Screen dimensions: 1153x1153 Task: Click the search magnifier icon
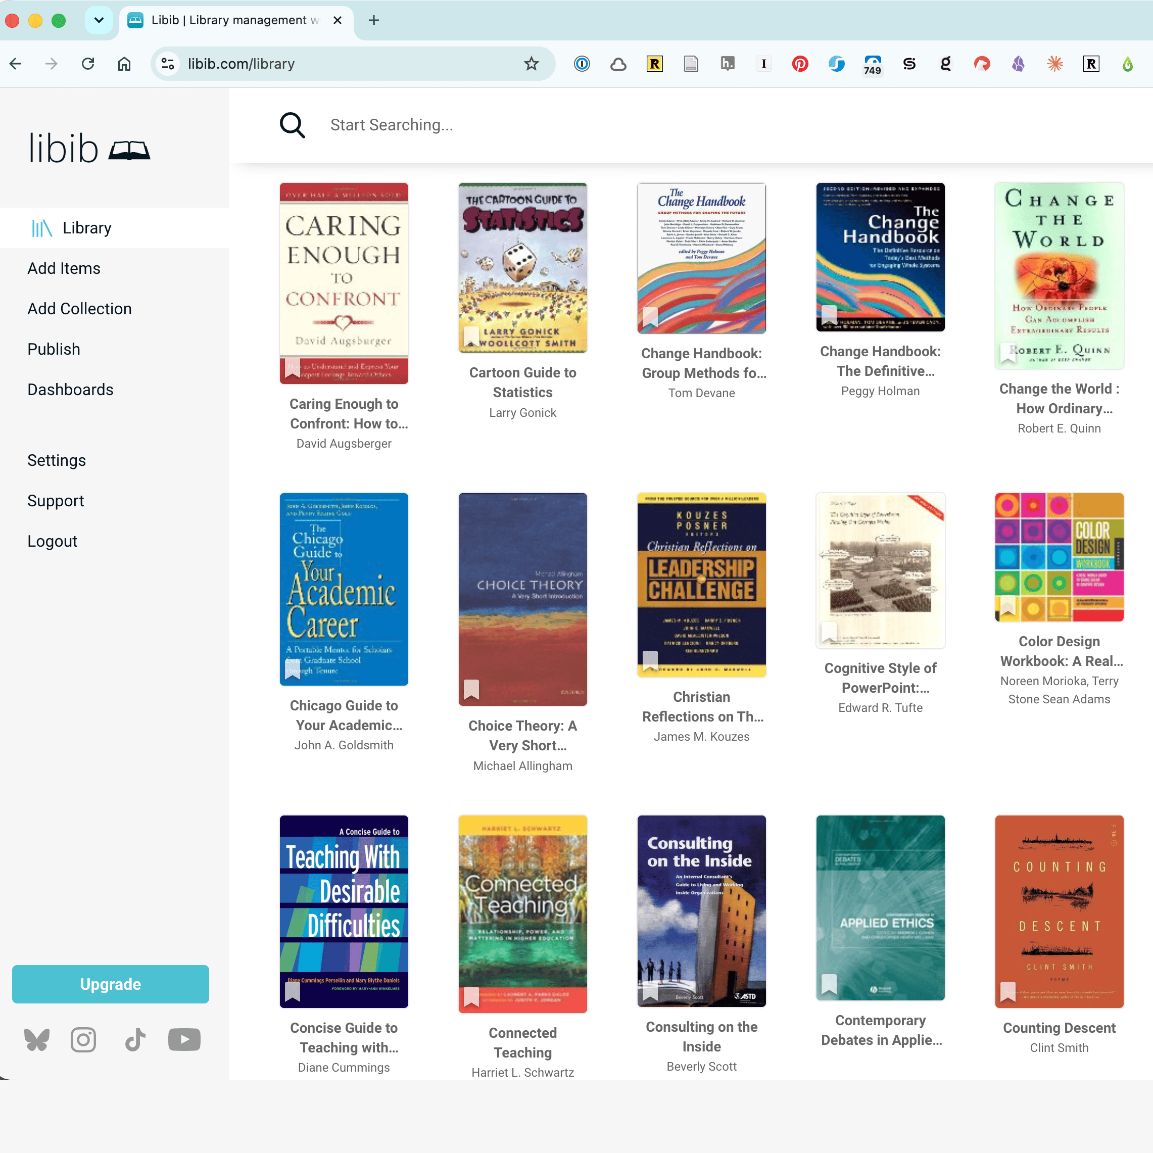[x=293, y=125]
